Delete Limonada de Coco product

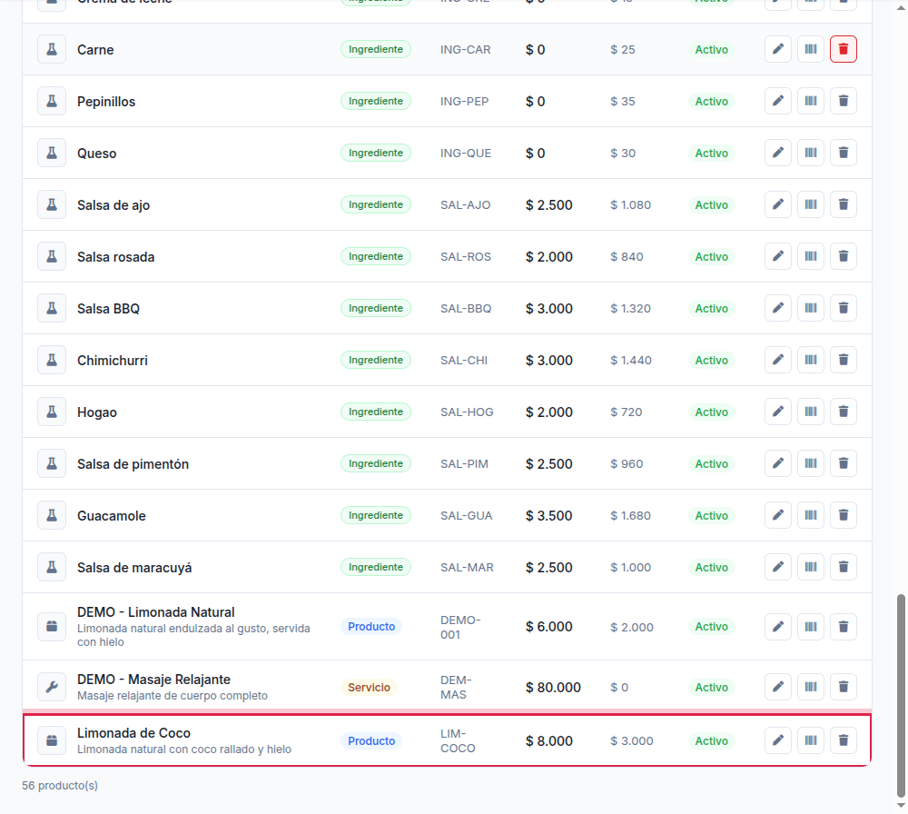[x=844, y=740]
